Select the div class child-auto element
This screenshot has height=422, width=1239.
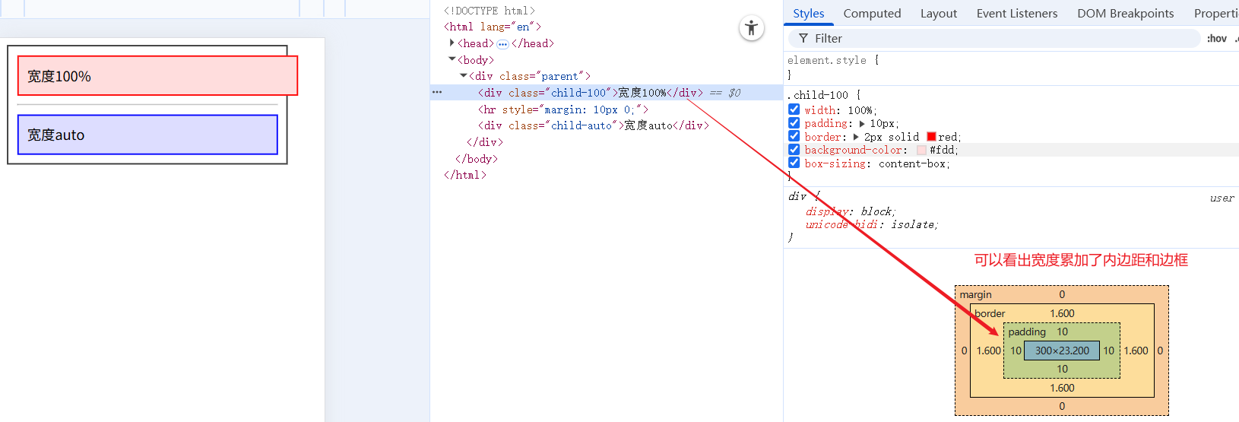[593, 125]
